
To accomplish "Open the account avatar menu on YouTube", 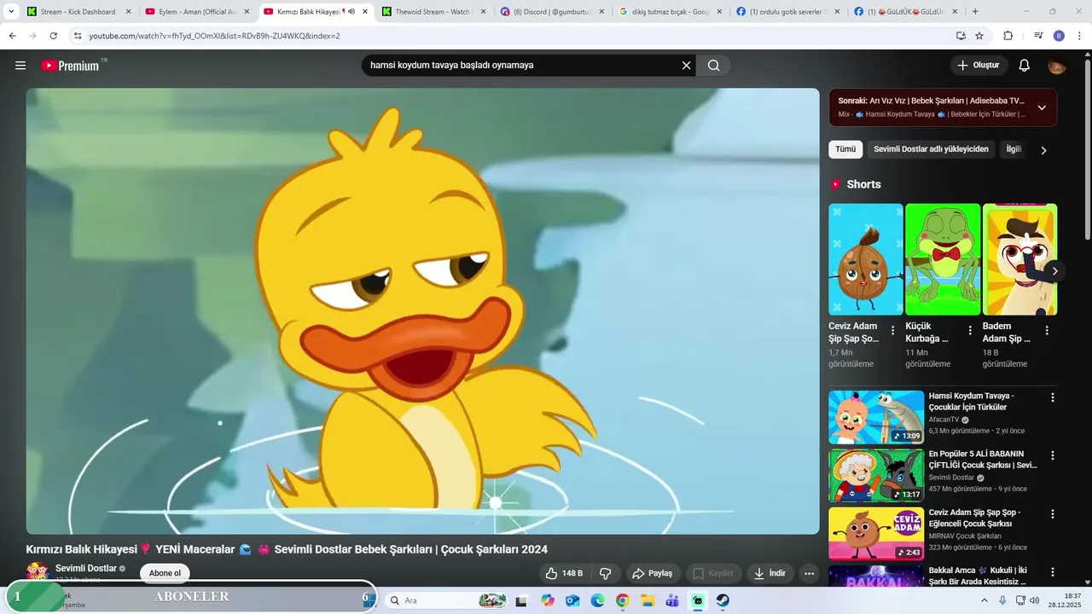I will coord(1056,66).
